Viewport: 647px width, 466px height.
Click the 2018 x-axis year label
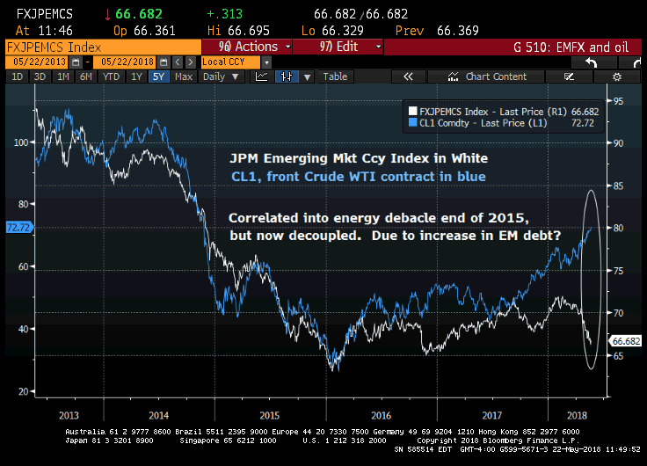click(x=577, y=416)
